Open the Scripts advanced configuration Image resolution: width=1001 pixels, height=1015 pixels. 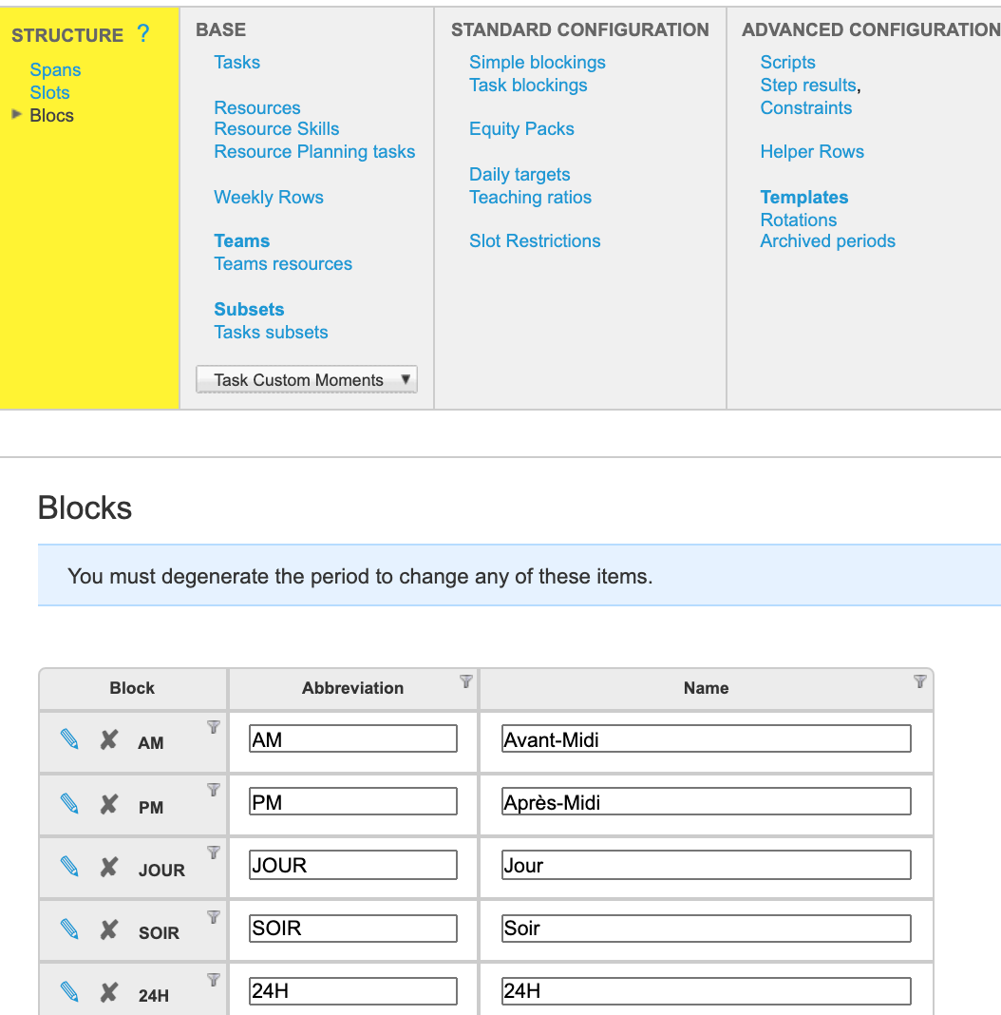coord(787,62)
